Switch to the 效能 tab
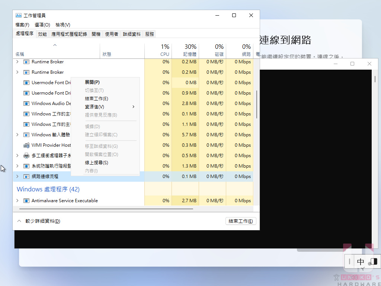381x286 pixels. click(x=42, y=34)
